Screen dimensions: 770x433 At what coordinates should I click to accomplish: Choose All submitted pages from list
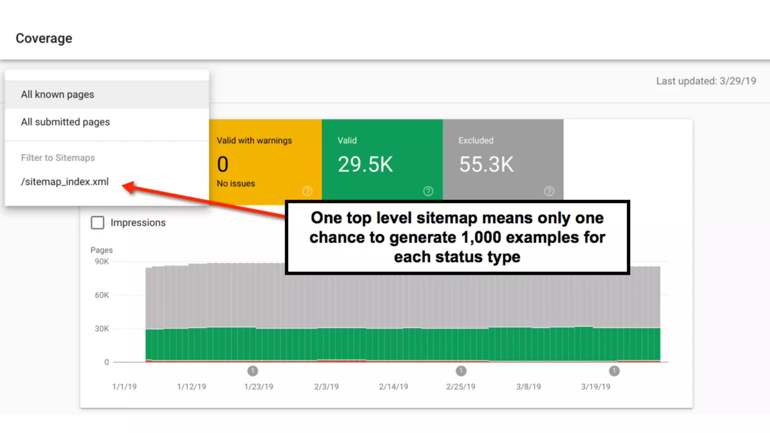65,122
